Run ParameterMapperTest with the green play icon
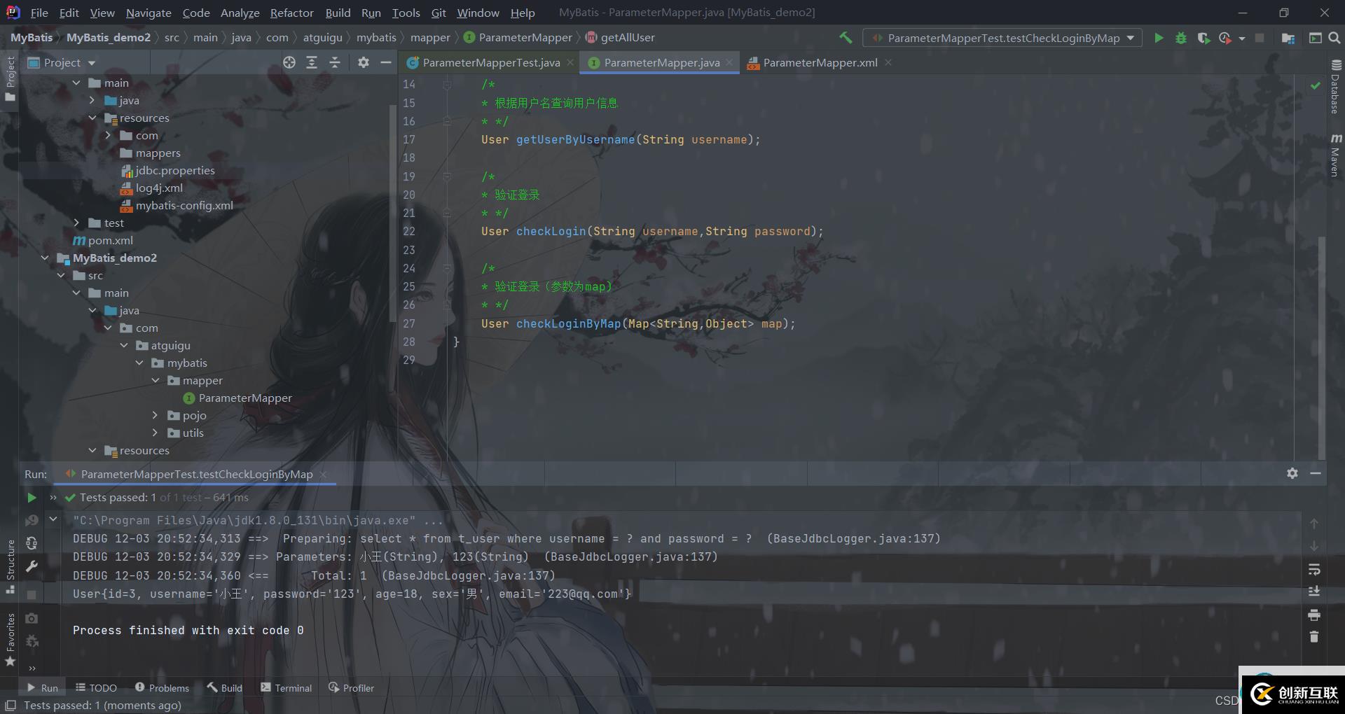 (x=1159, y=38)
